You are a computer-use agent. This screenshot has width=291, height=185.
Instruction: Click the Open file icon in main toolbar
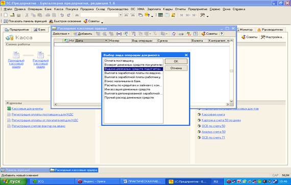pos(12,15)
